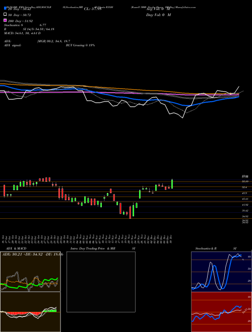Click the last green candlestick on the right

tap(172, 184)
